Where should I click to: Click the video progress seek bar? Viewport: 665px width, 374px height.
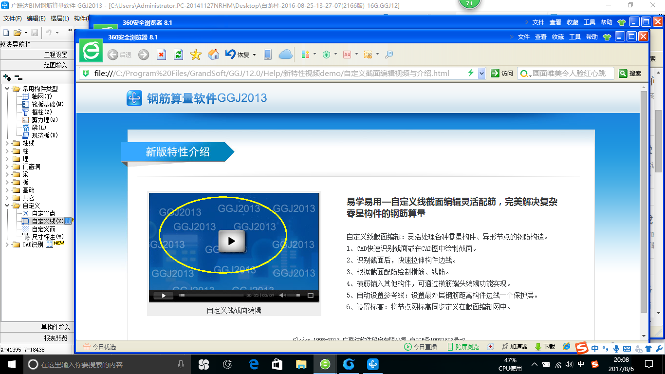coord(211,295)
